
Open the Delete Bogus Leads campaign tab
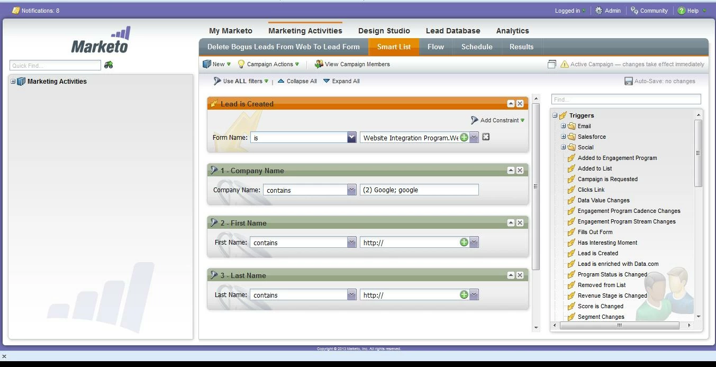[x=284, y=47]
